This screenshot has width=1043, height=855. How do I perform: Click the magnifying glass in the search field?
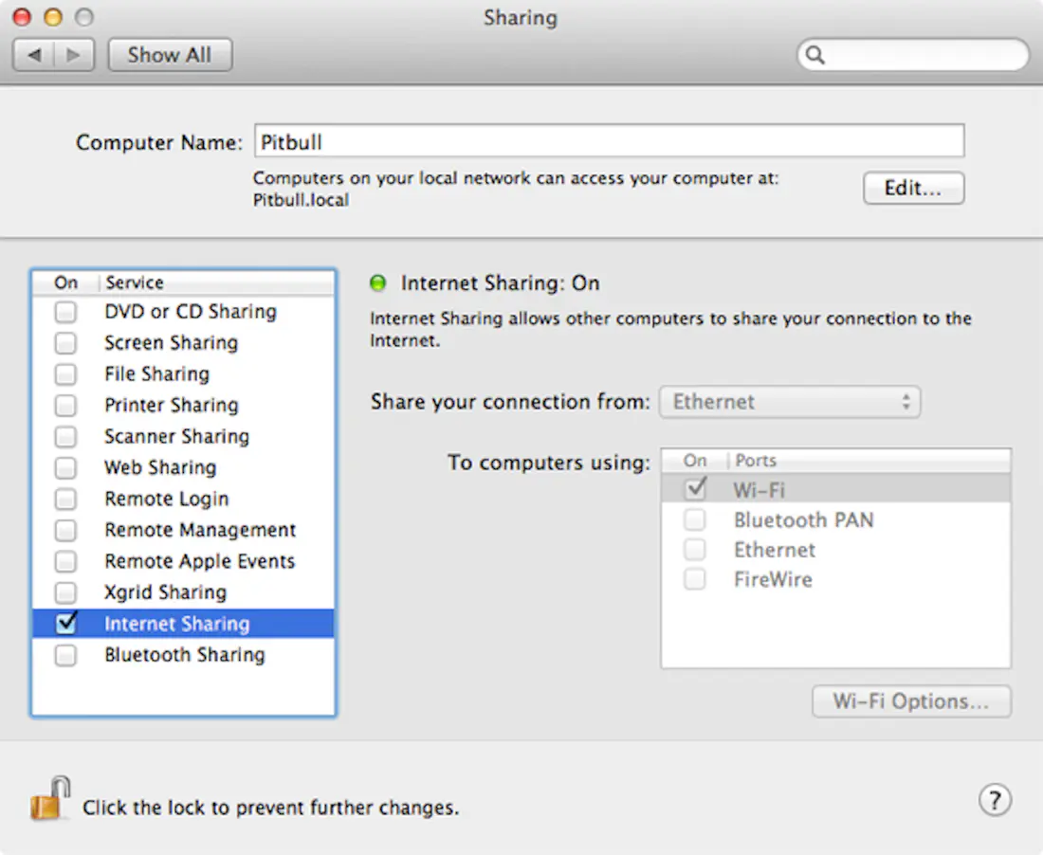816,55
